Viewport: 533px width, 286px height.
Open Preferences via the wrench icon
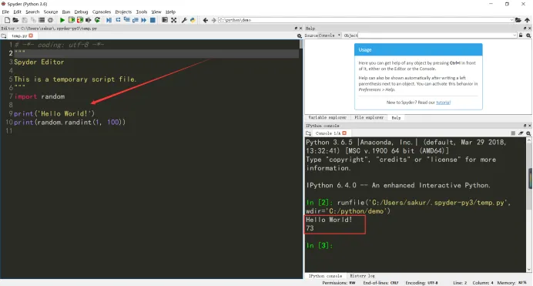click(x=184, y=20)
